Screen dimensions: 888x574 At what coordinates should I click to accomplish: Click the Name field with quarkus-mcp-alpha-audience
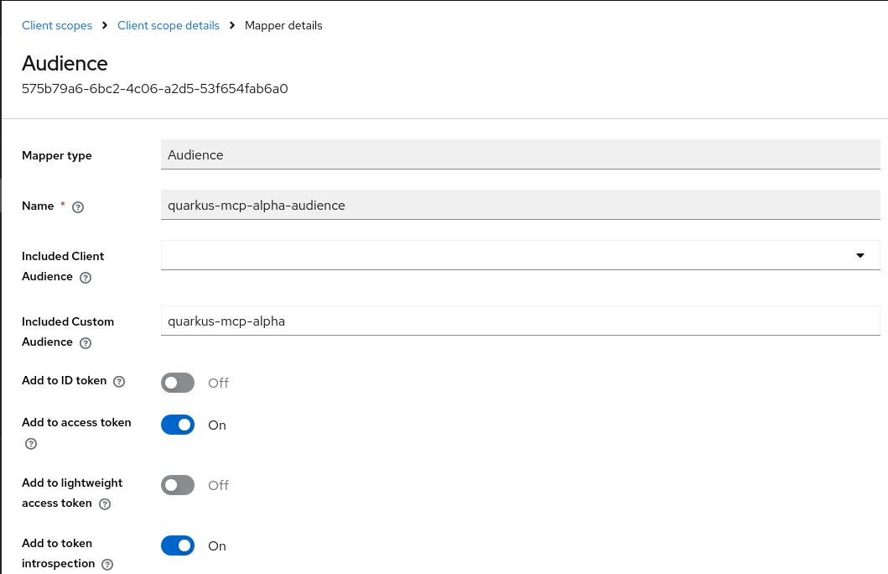click(520, 205)
